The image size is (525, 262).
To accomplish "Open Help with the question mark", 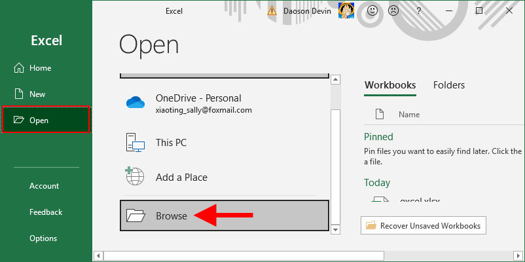I will tap(418, 10).
